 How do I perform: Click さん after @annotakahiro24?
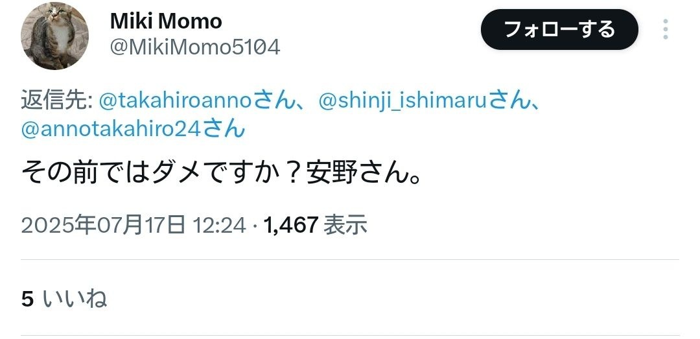(x=224, y=130)
